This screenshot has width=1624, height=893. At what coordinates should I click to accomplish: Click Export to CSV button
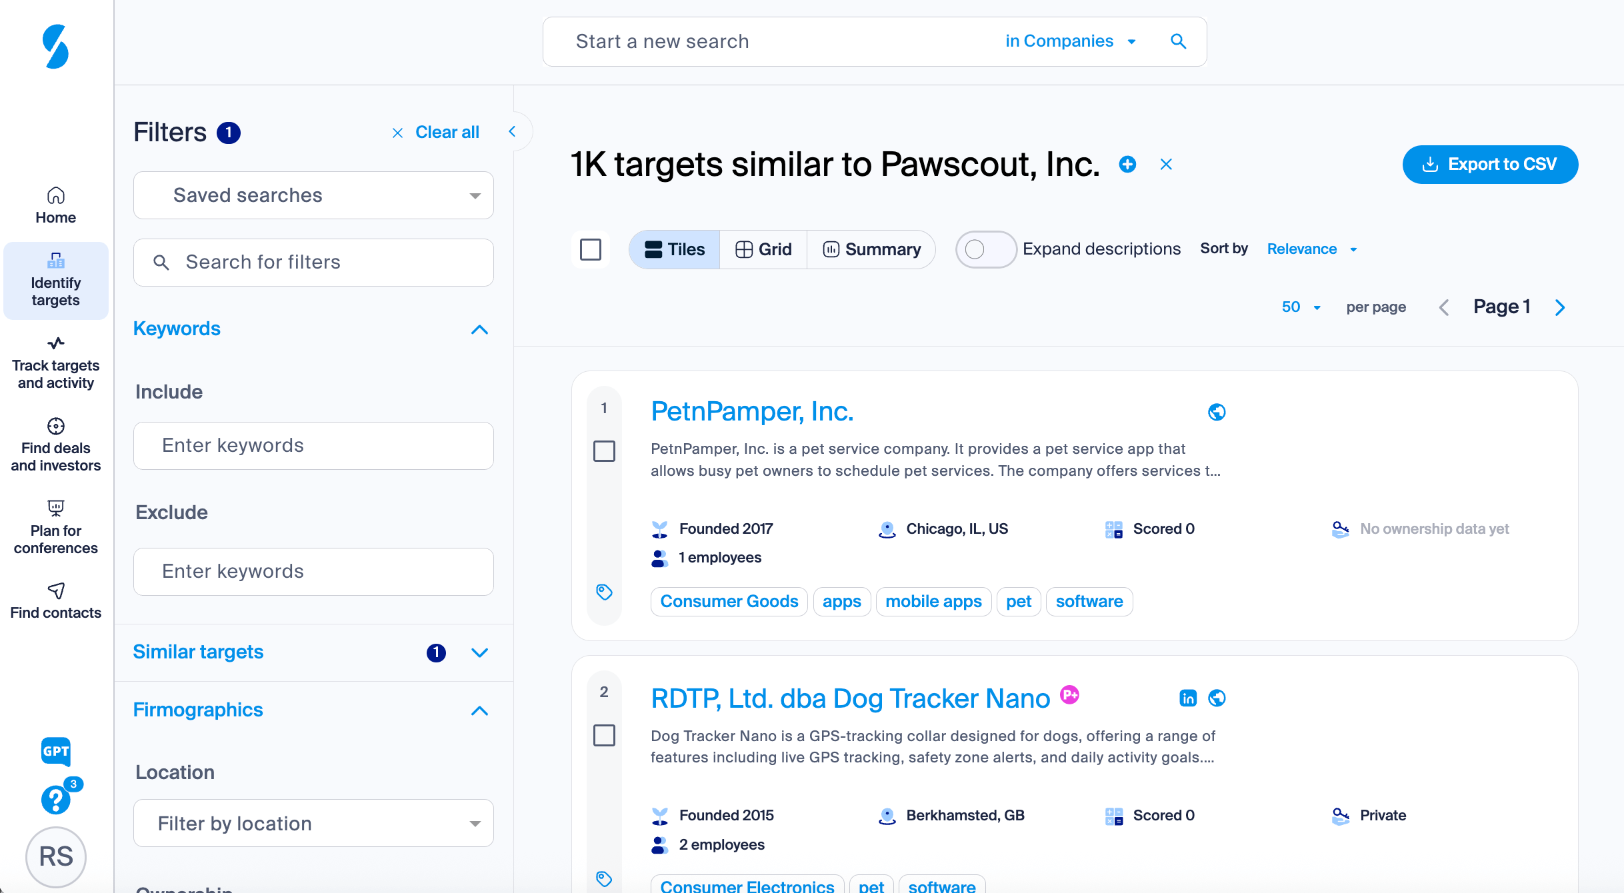click(x=1490, y=164)
